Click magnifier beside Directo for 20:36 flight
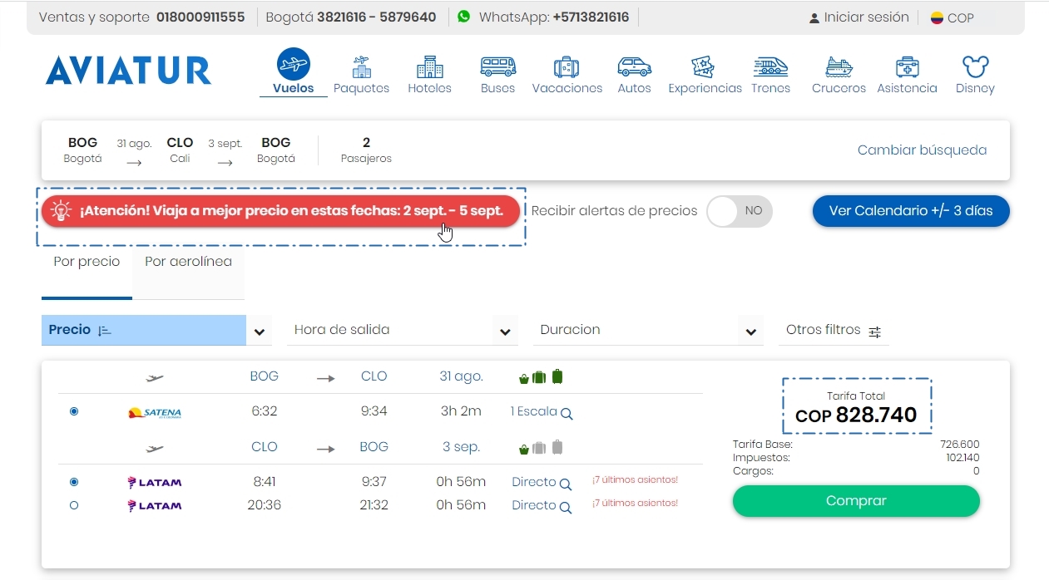This screenshot has height=580, width=1049. [566, 507]
